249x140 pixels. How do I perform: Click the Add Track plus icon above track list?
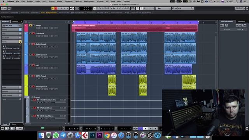coord(66,22)
